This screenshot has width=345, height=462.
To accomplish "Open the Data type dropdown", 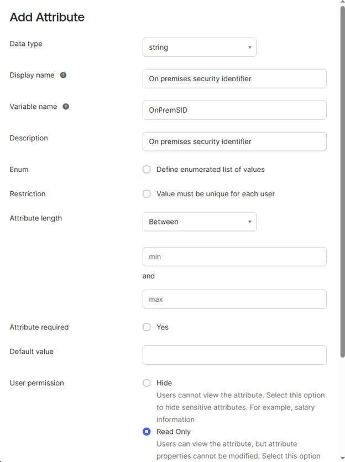I will 199,48.
